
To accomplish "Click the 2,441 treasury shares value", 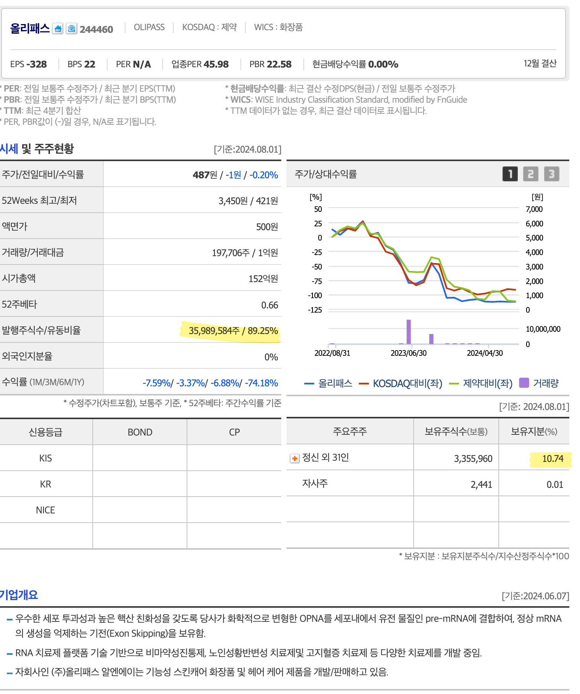I will pos(481,484).
